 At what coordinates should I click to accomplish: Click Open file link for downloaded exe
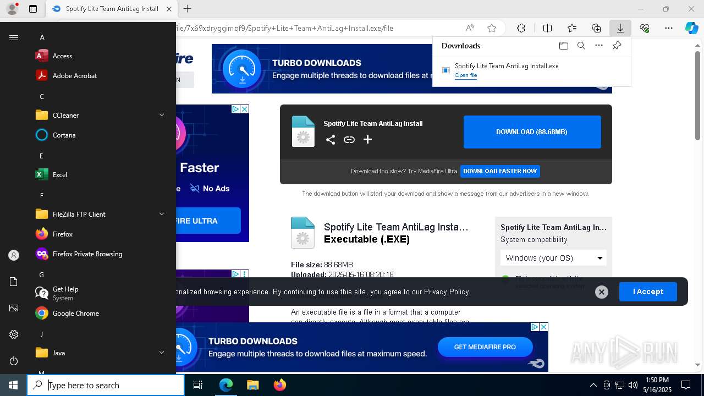pyautogui.click(x=465, y=75)
